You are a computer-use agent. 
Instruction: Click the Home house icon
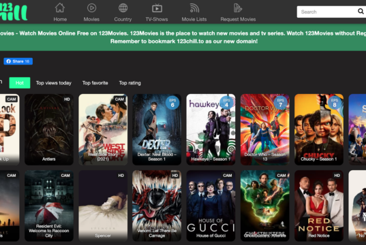60,8
